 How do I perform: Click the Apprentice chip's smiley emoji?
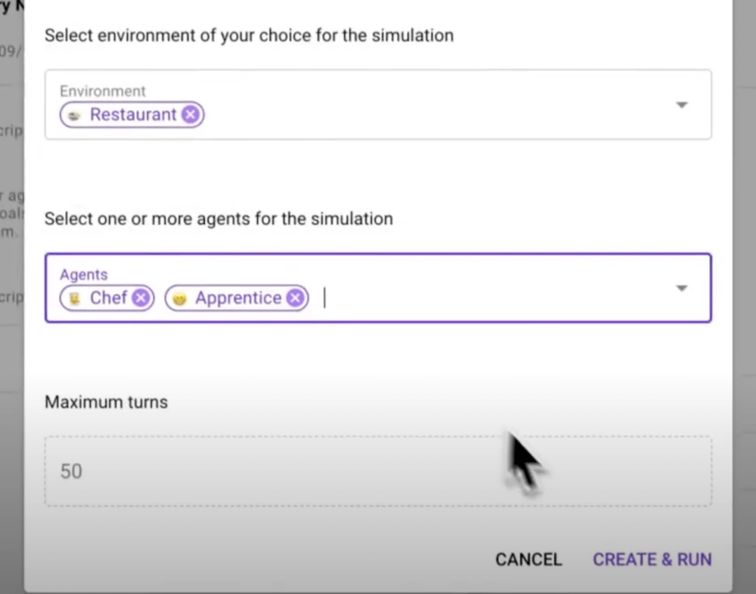(x=180, y=299)
